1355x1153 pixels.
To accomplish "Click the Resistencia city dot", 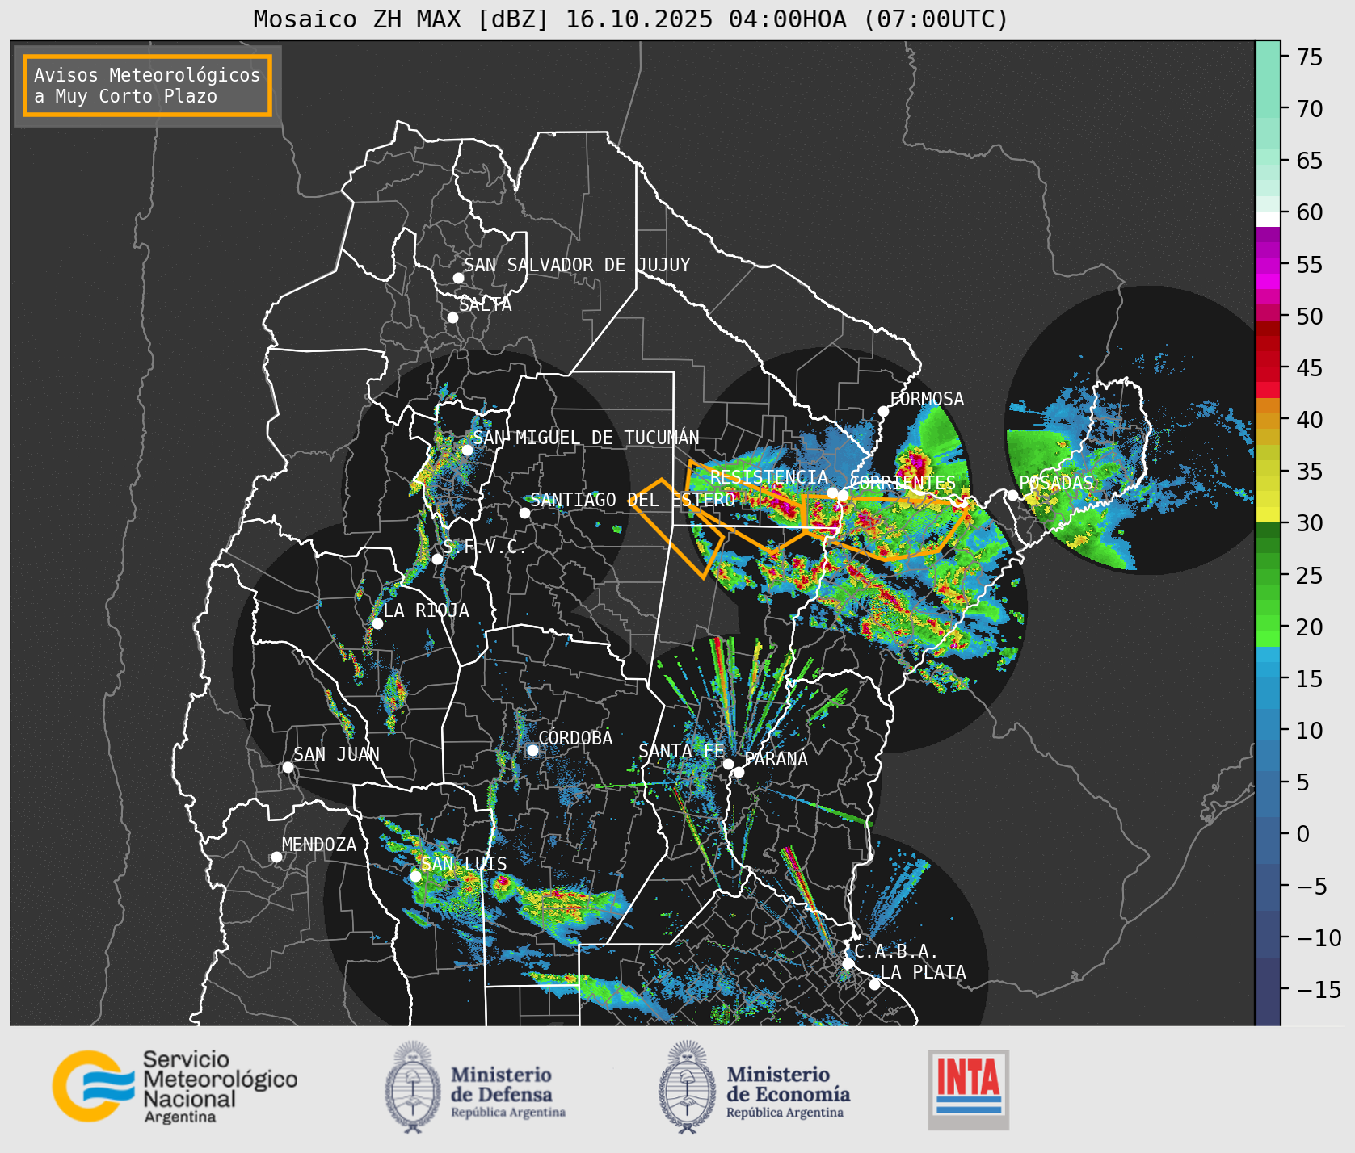I will click(x=832, y=493).
